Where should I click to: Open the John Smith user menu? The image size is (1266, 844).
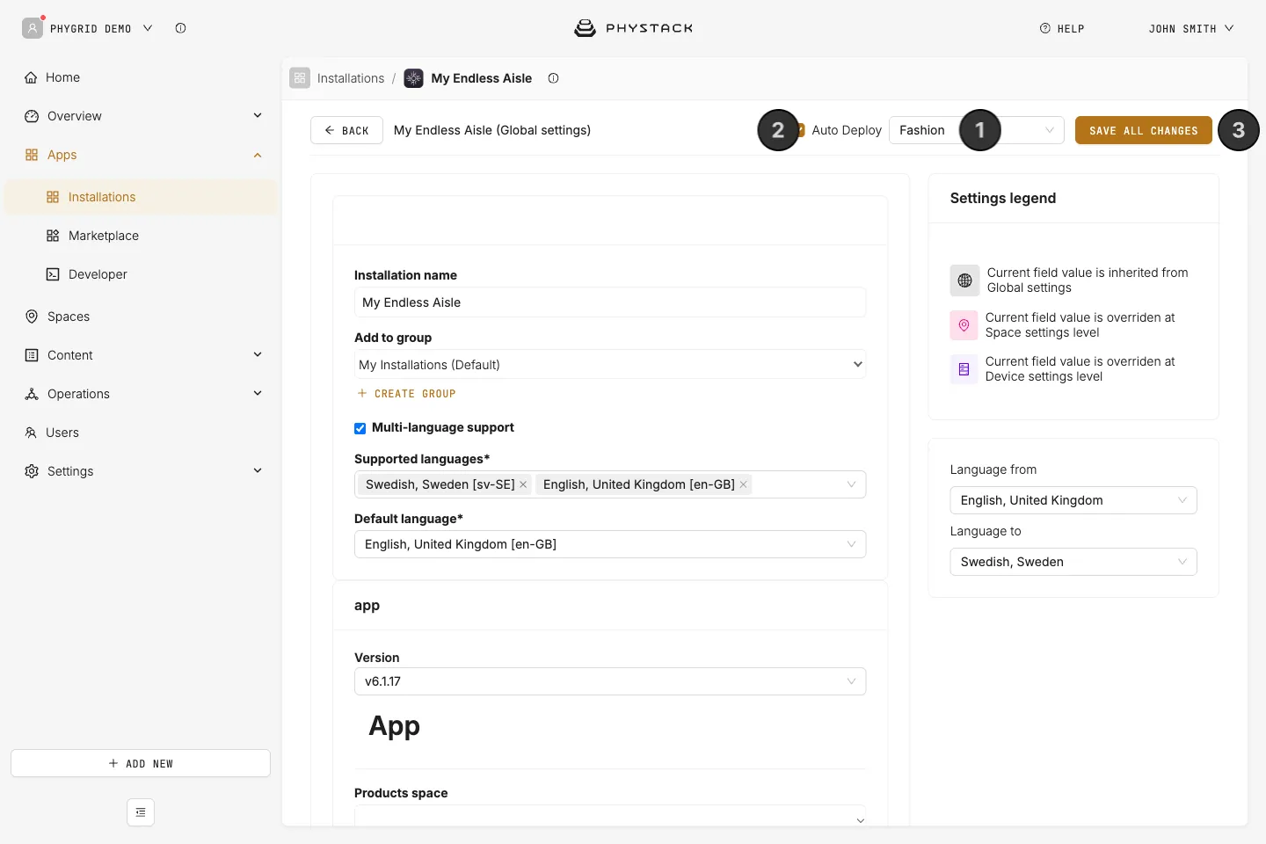pyautogui.click(x=1191, y=28)
